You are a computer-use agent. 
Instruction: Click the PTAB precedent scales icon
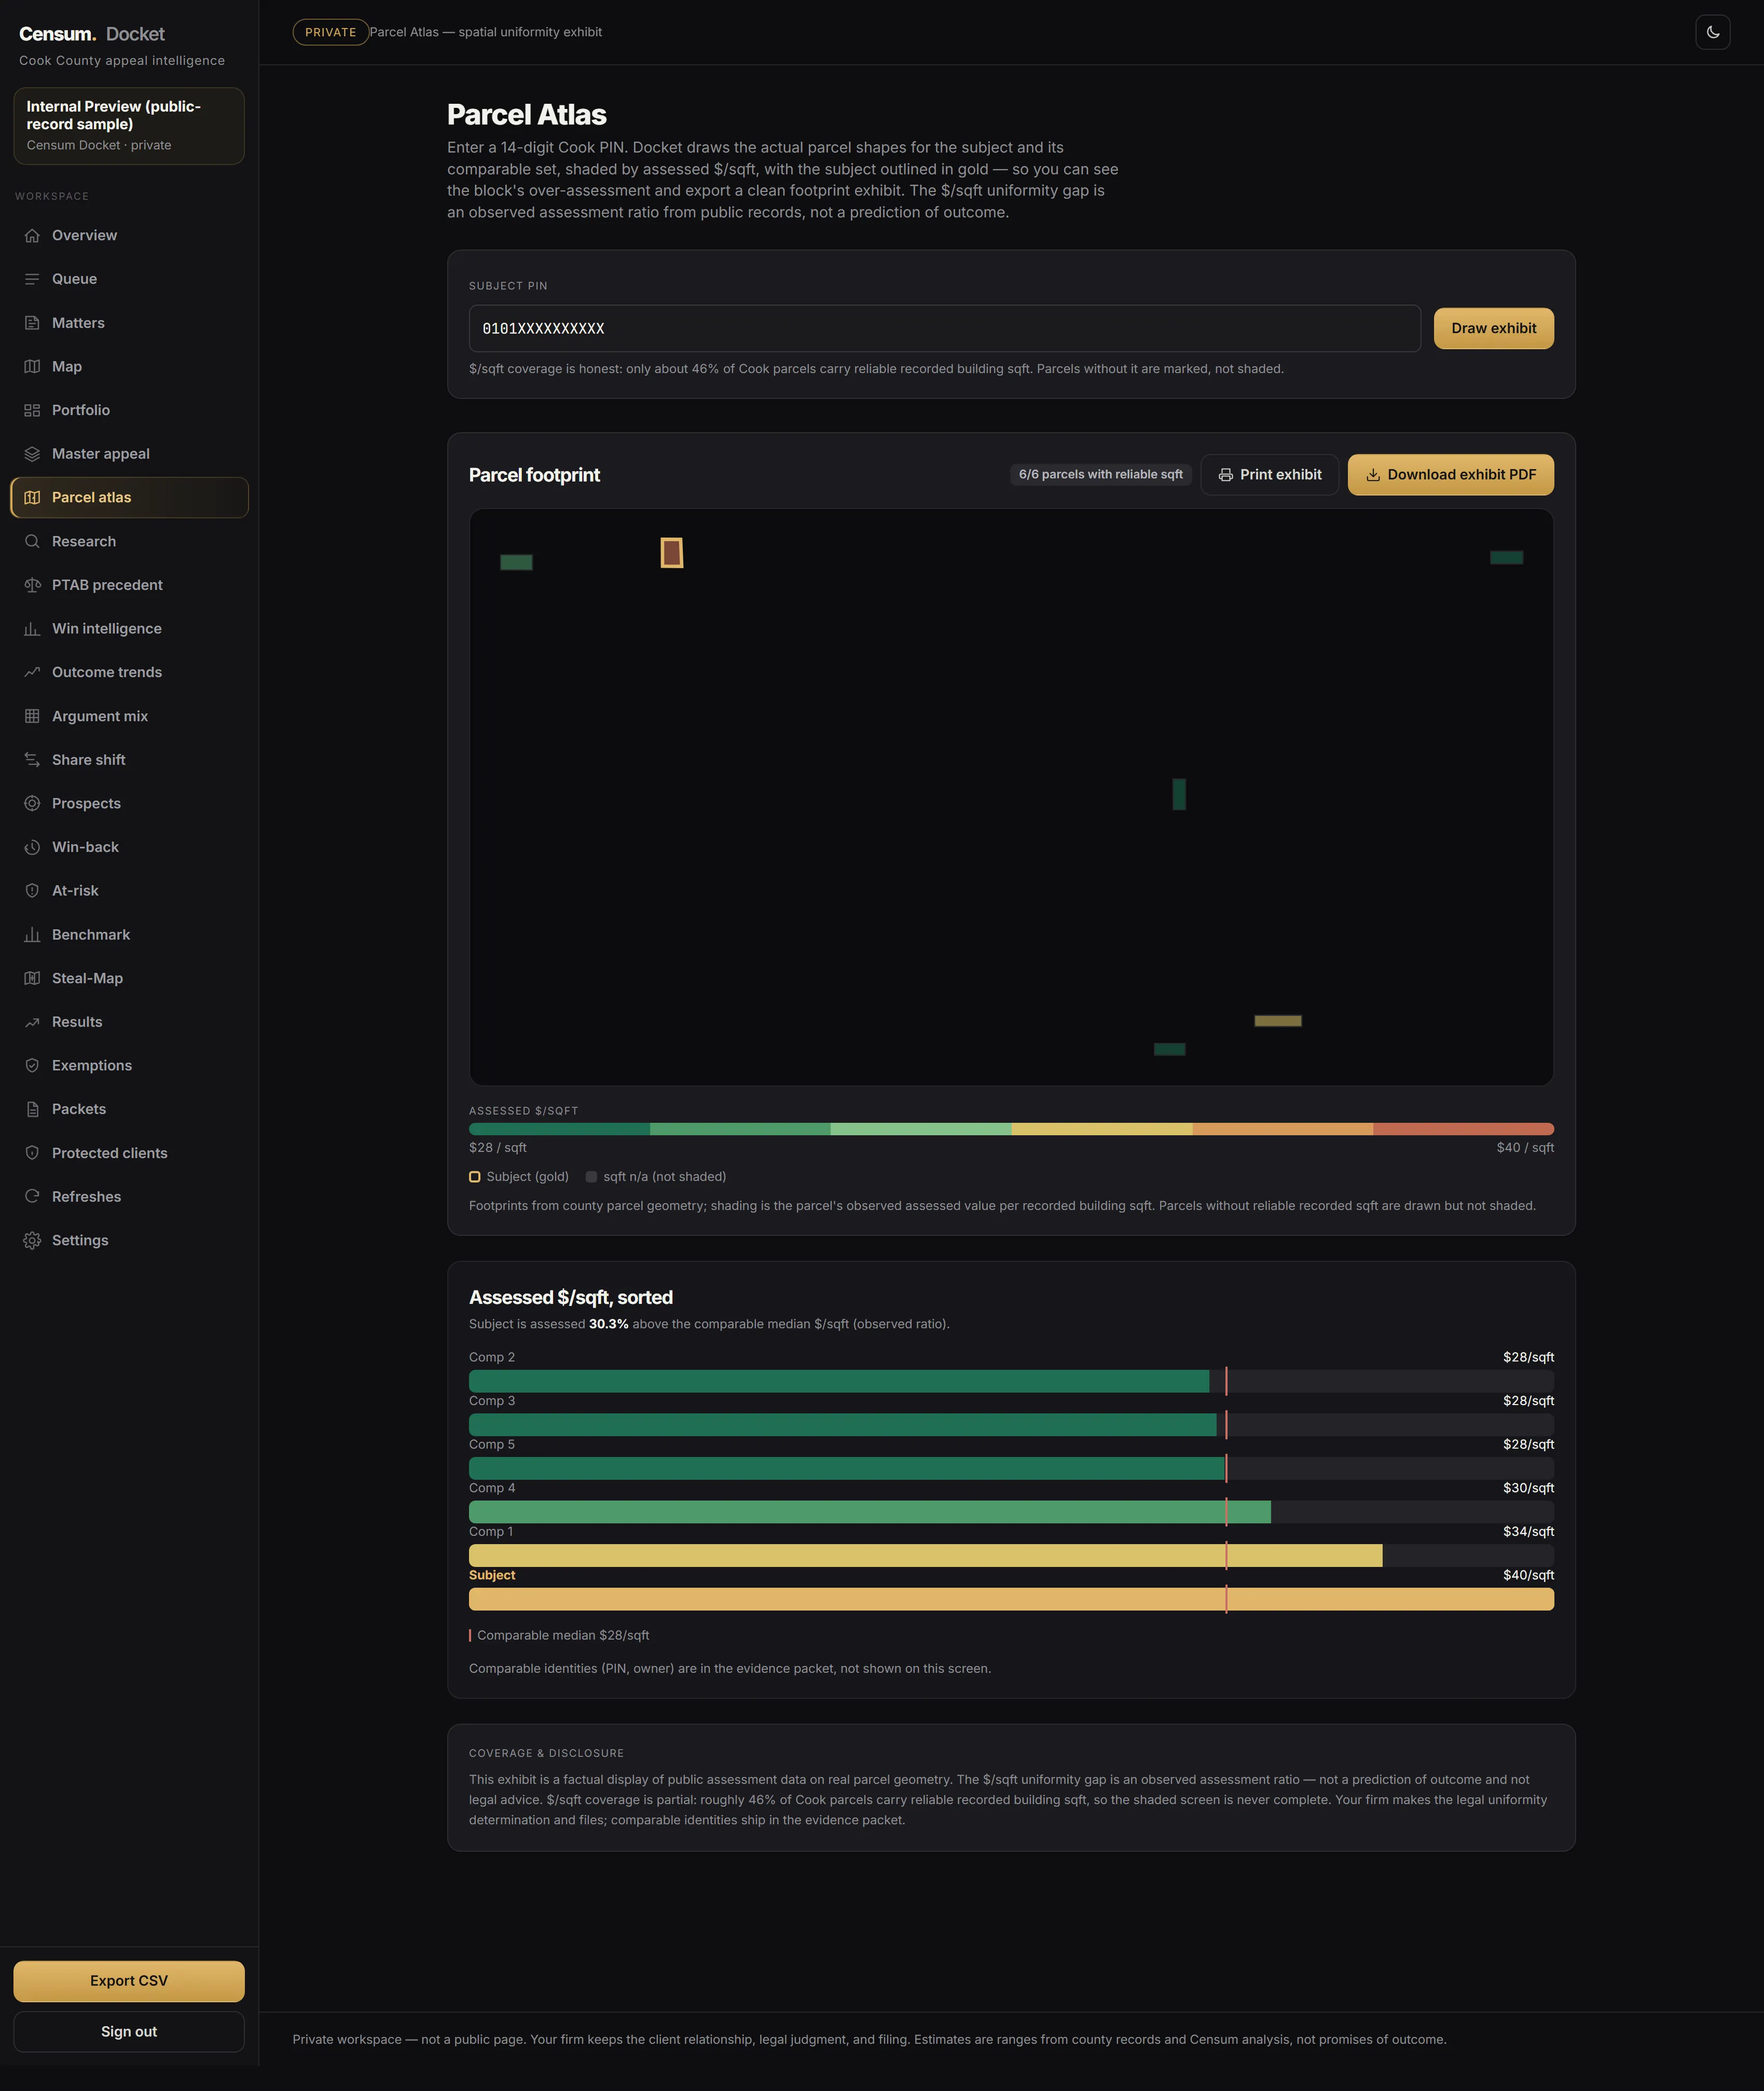[32, 585]
